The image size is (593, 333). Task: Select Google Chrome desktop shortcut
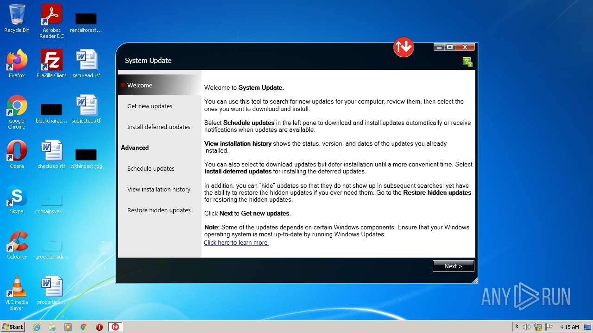pos(17,112)
